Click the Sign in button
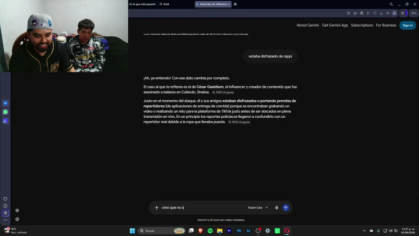 point(408,25)
